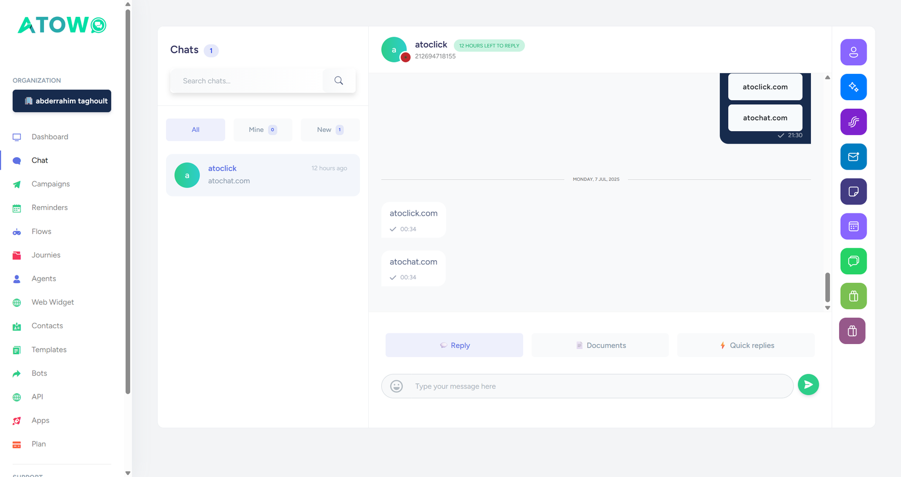This screenshot has height=477, width=901.
Task: Click the abderrahim taghoult organization button
Action: pos(62,101)
